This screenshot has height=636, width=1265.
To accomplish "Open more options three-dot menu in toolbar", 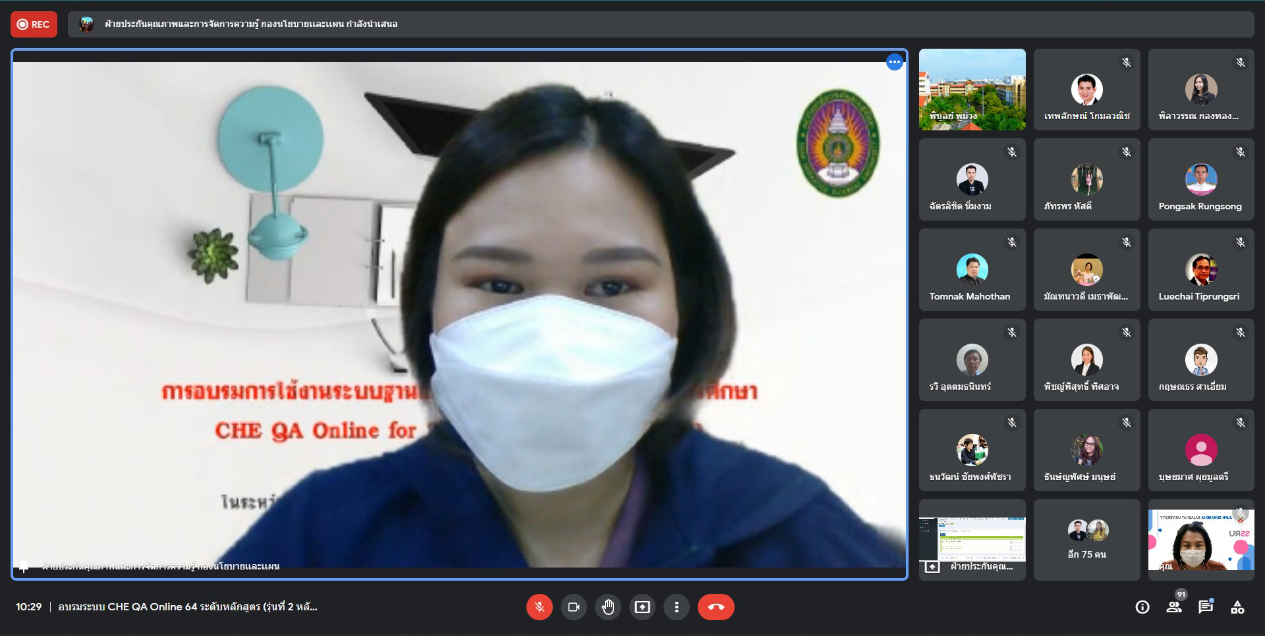I will coord(676,607).
